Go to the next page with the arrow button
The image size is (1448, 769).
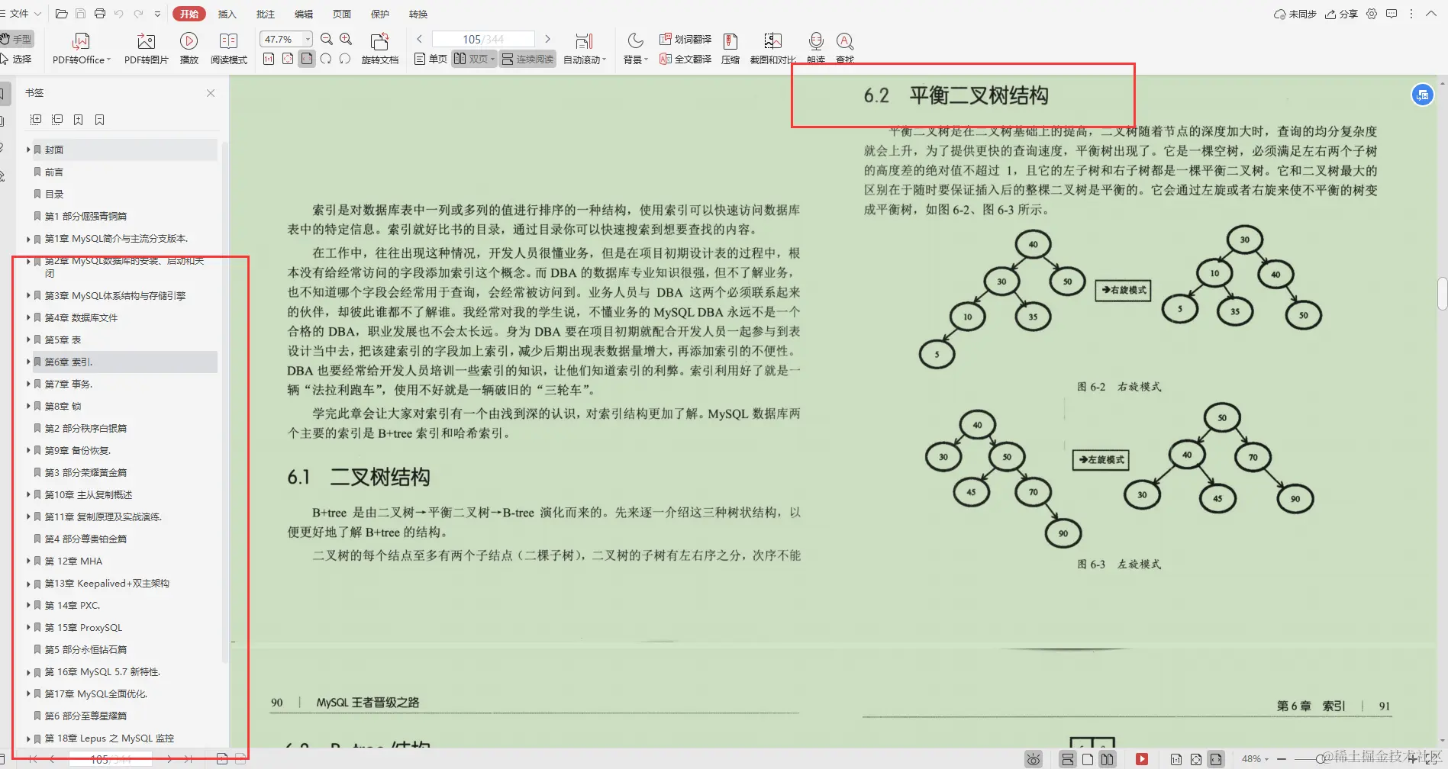[x=549, y=38]
